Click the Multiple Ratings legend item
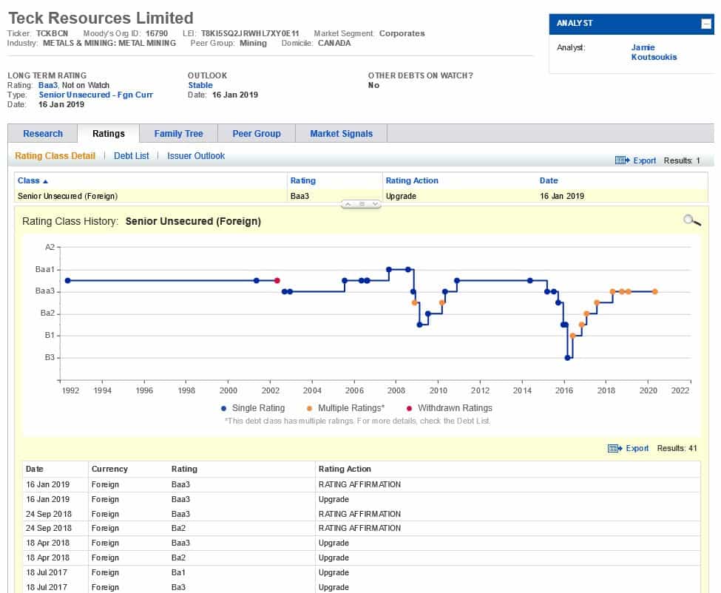Screen dimensions: 721x593 [346, 408]
